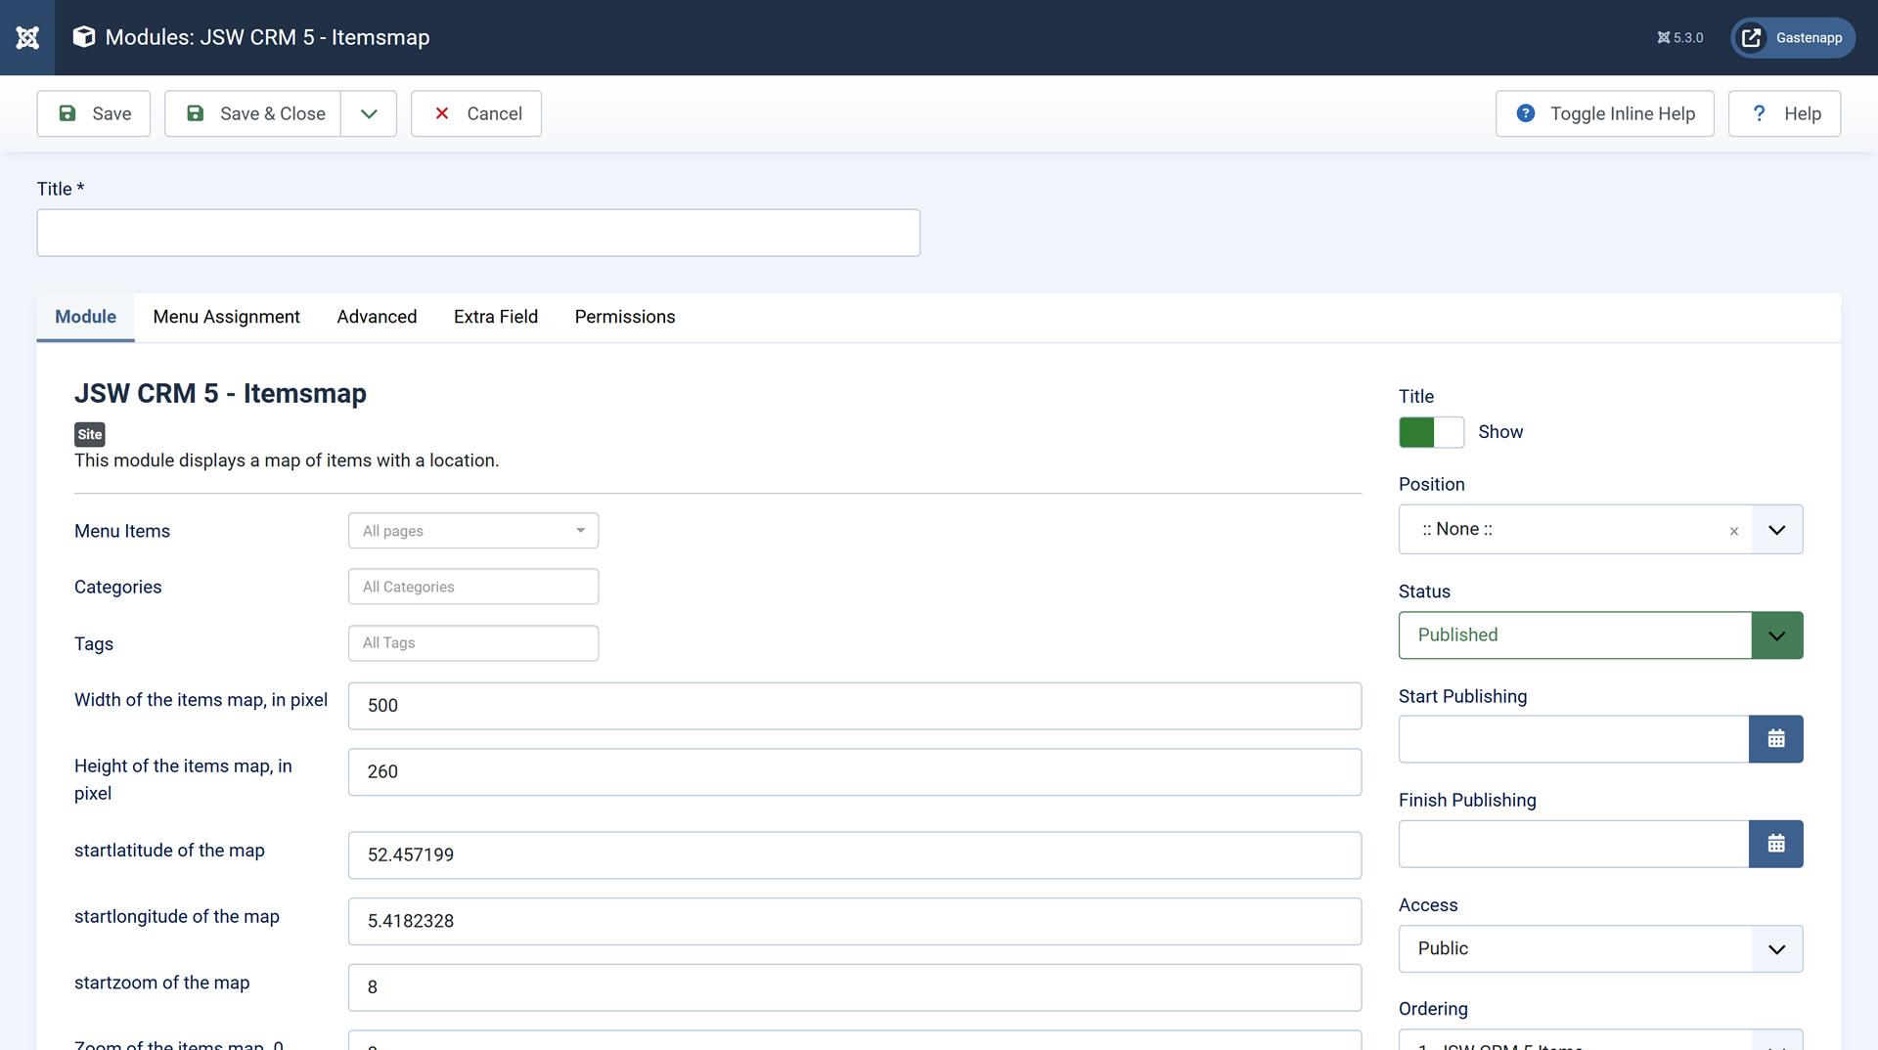Click the module cube icon in header

pos(84,37)
